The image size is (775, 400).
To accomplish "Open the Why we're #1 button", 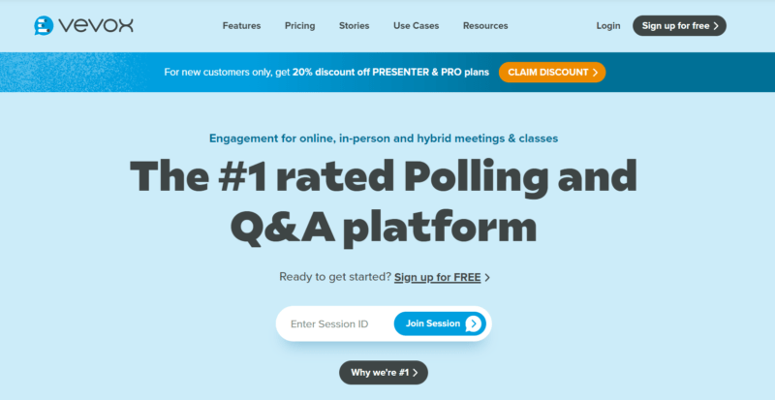I will [384, 372].
